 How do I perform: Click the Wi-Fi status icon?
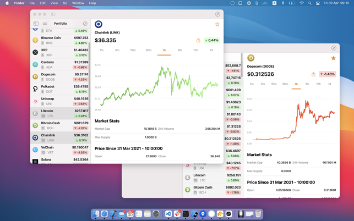point(302,3)
